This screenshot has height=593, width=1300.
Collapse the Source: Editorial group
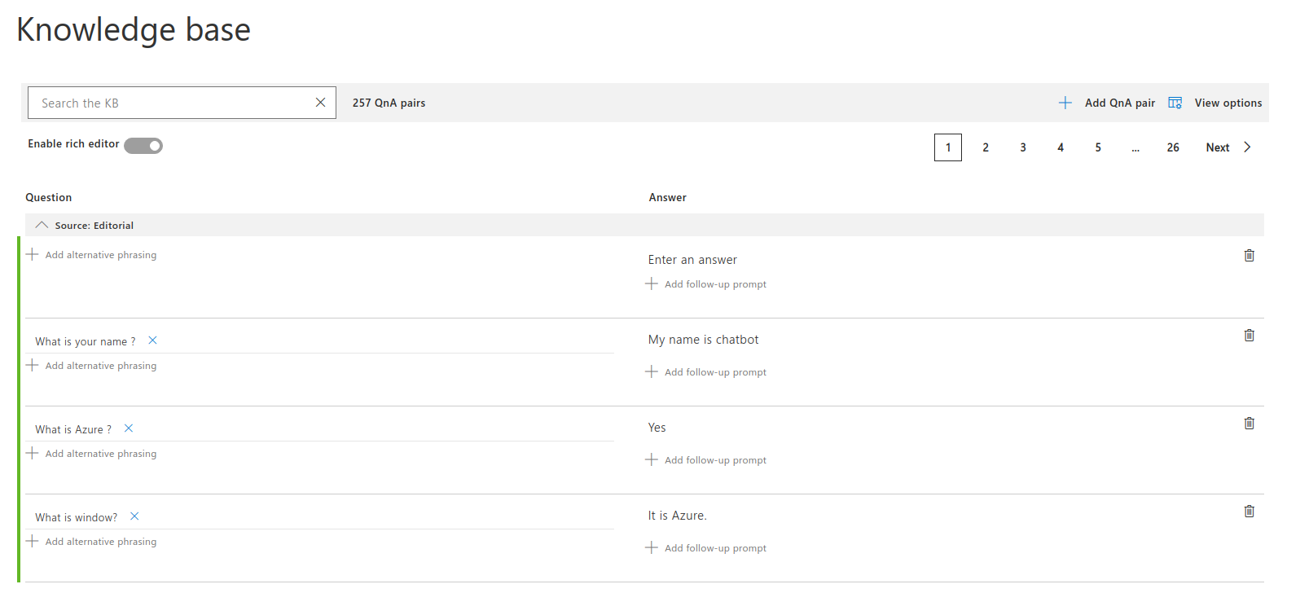tap(42, 226)
